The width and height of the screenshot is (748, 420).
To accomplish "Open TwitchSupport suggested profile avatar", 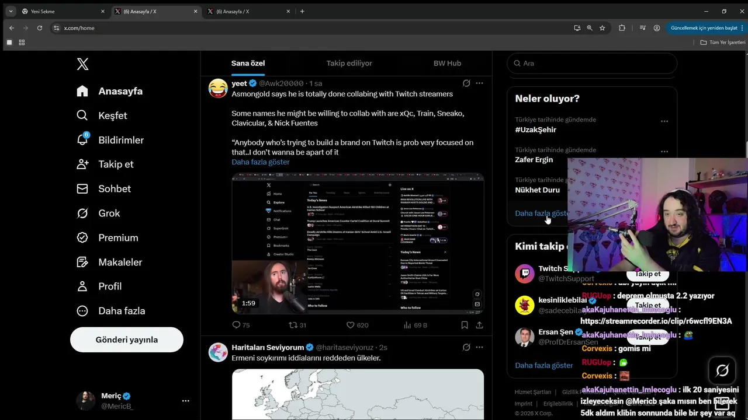I will (x=524, y=274).
